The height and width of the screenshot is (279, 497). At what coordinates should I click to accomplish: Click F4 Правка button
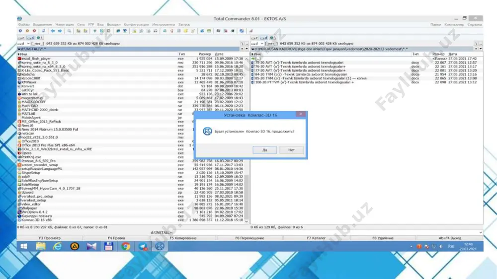tap(116, 238)
